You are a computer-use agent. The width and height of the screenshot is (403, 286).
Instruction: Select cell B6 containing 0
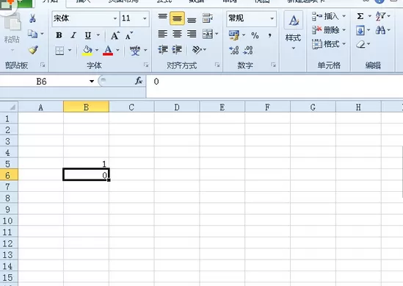point(86,175)
